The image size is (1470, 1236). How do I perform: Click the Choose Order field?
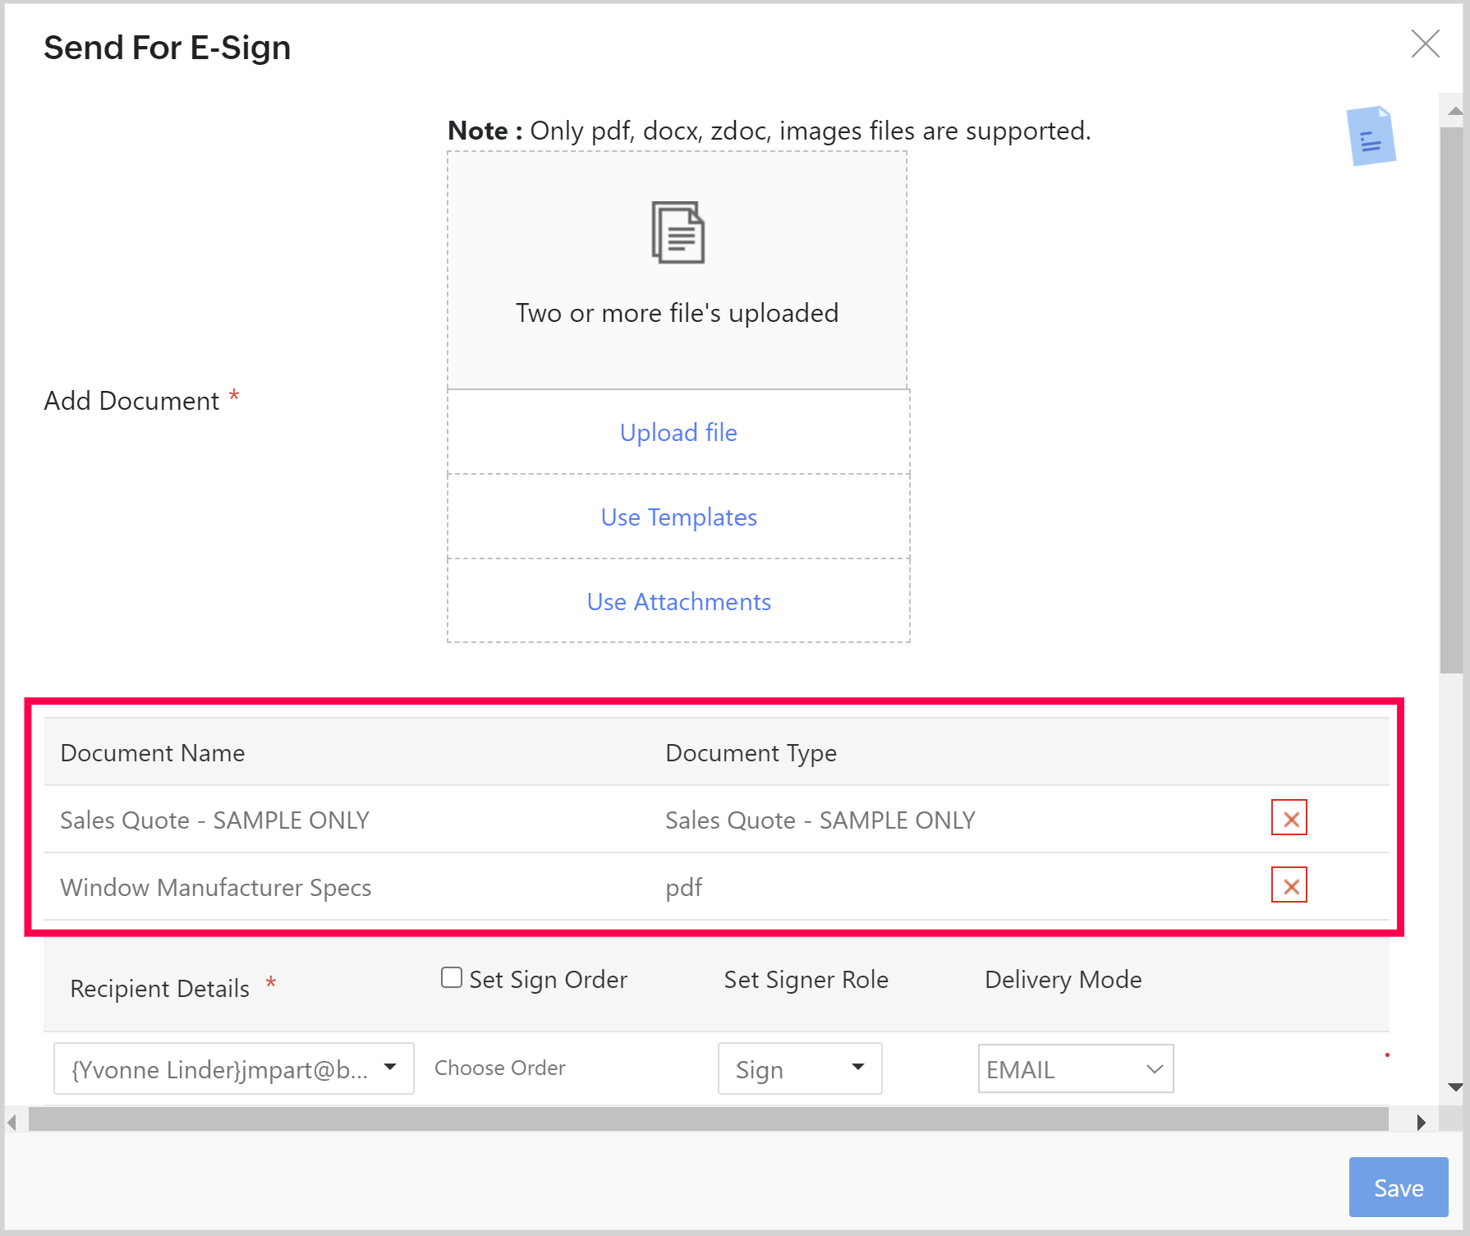click(499, 1068)
